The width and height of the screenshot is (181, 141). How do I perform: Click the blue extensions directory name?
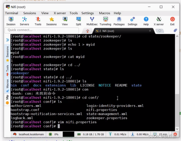pos(55,85)
